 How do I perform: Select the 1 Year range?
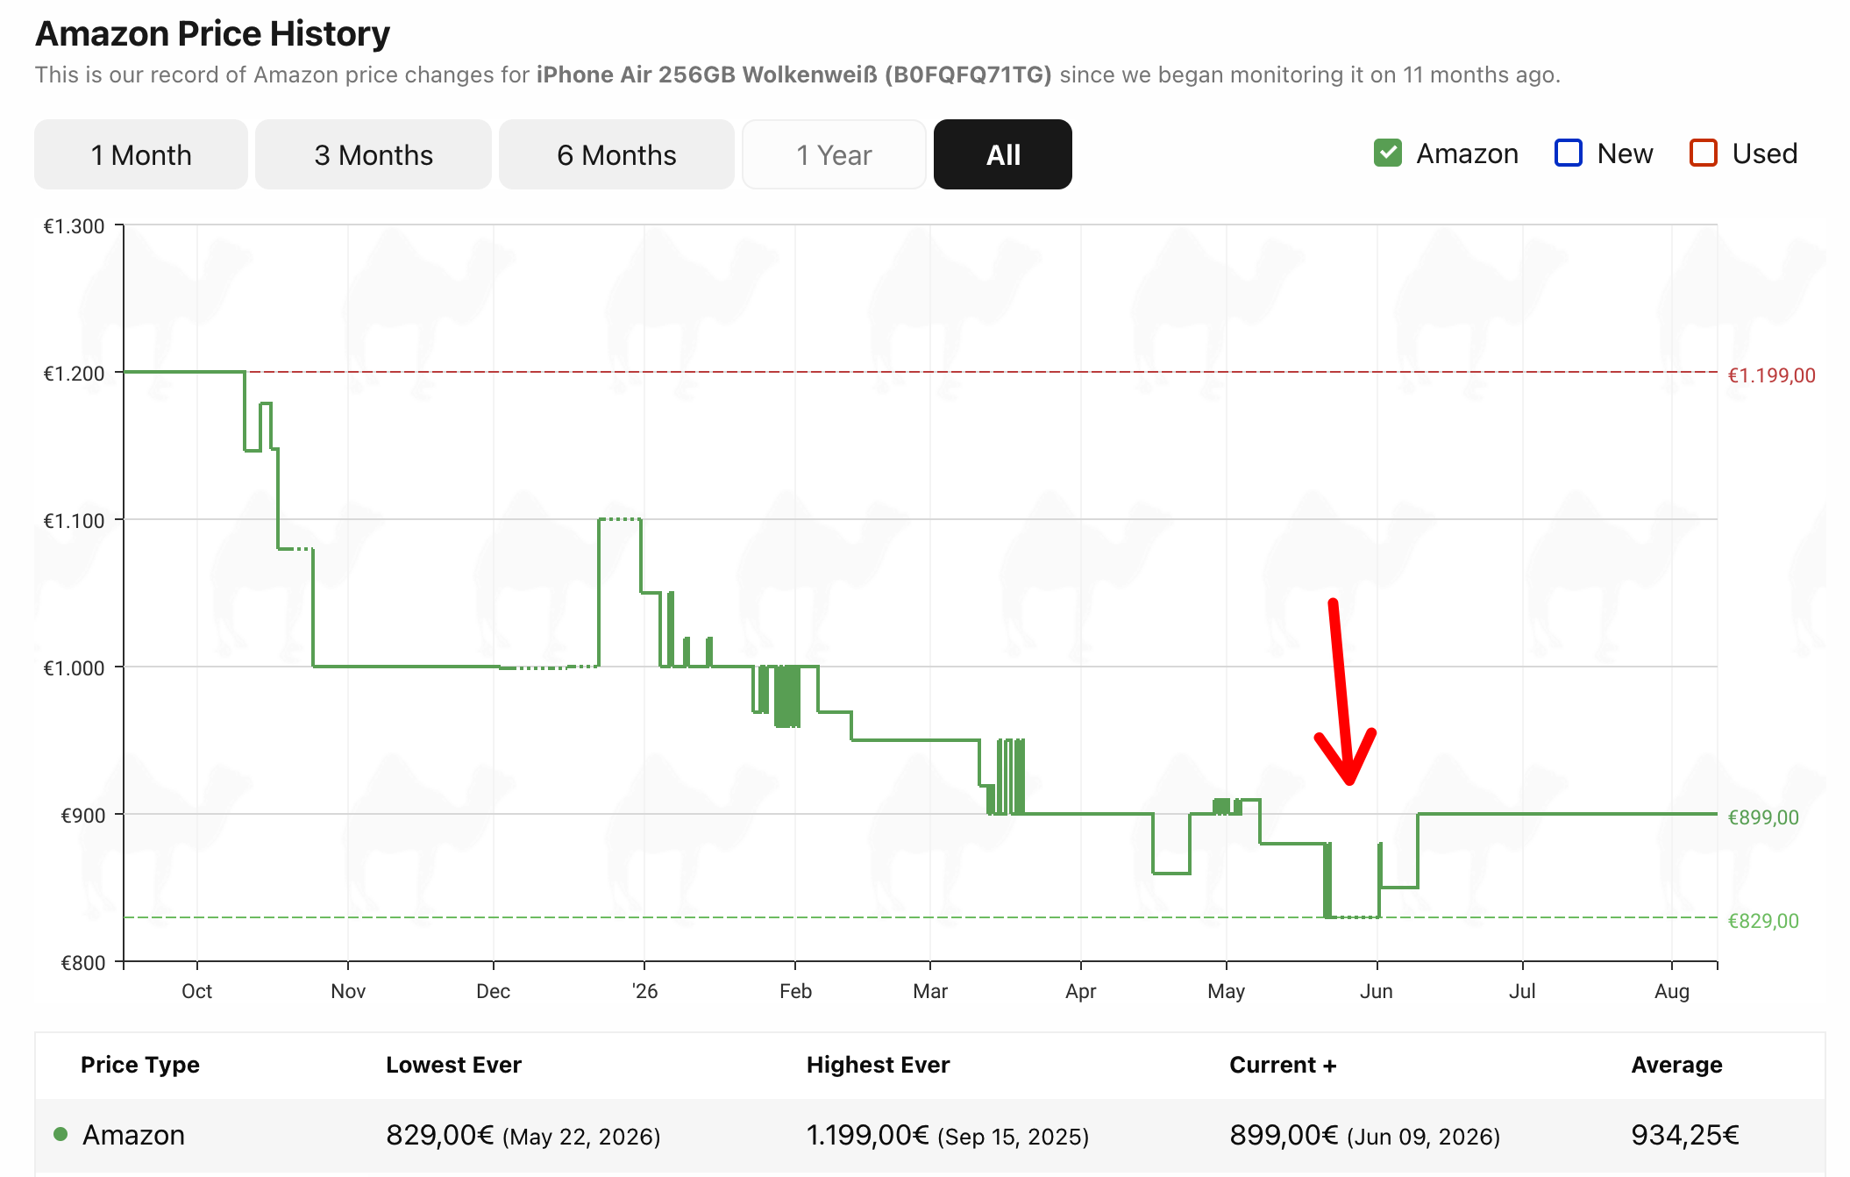(x=834, y=154)
